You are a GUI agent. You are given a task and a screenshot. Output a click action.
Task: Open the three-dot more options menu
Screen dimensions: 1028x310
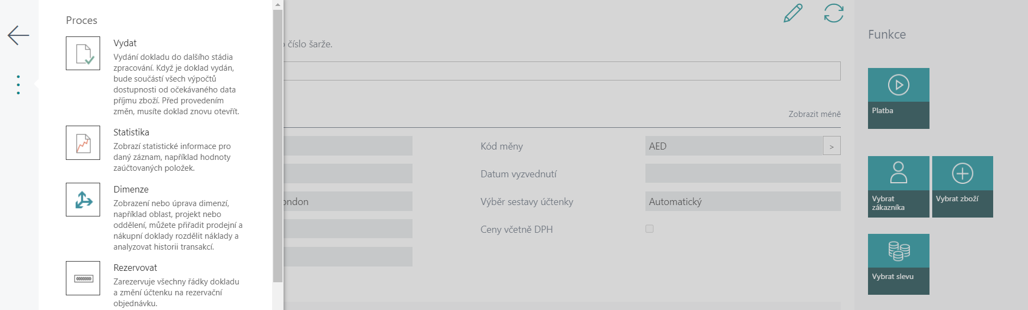(x=19, y=85)
